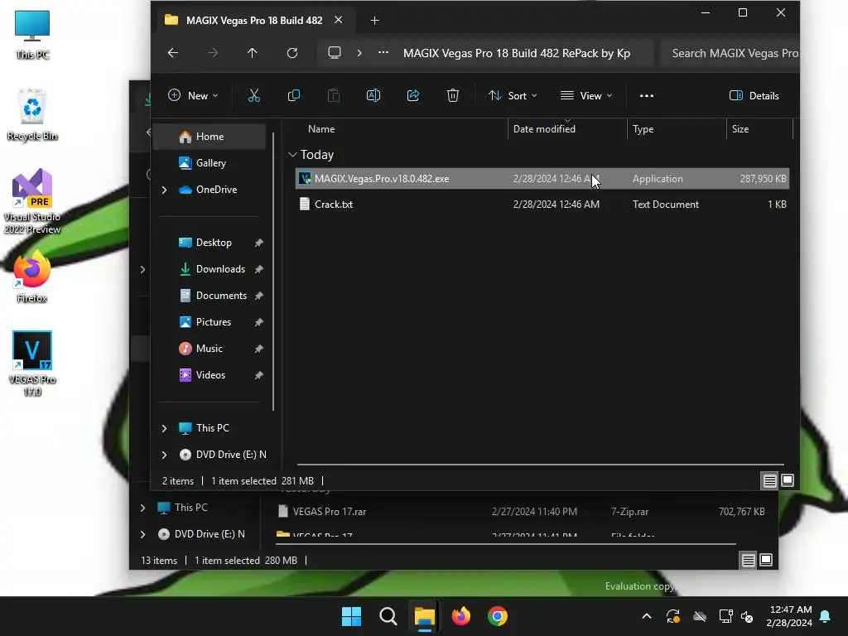Viewport: 848px width, 636px height.
Task: Click the Rename icon in toolbar
Action: point(373,96)
